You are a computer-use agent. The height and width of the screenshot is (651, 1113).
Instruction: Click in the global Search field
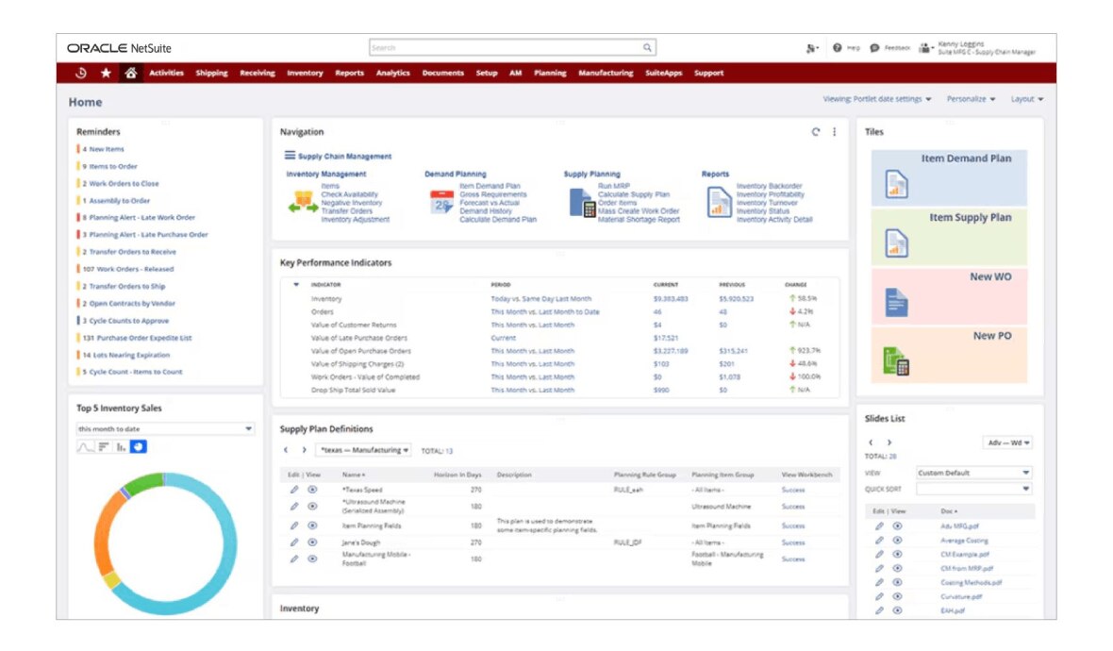tap(506, 47)
